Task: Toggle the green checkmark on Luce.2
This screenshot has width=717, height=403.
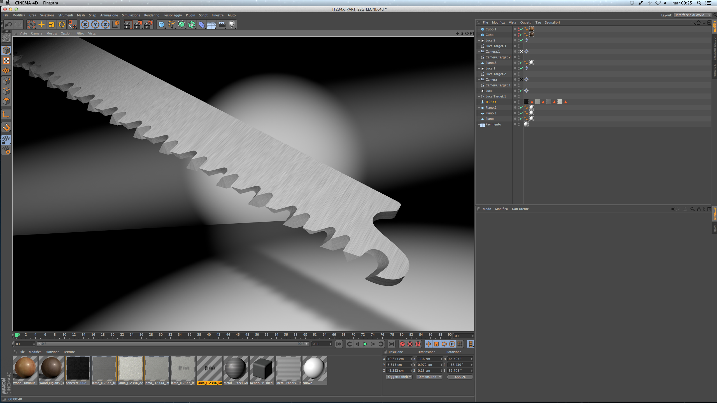Action: pos(522,40)
